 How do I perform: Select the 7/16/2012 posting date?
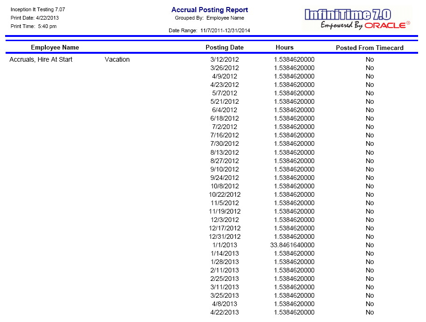click(224, 135)
